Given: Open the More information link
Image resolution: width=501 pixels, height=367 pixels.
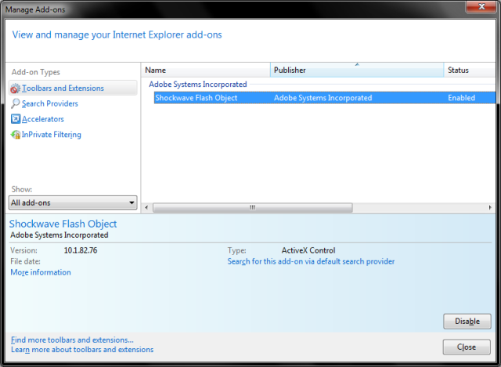Looking at the screenshot, I should pos(41,272).
